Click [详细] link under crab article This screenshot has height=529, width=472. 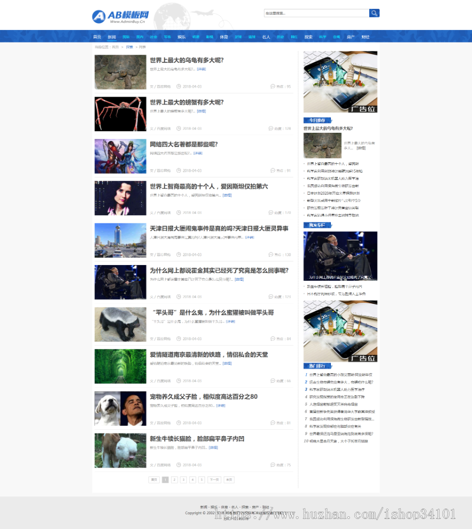point(201,111)
